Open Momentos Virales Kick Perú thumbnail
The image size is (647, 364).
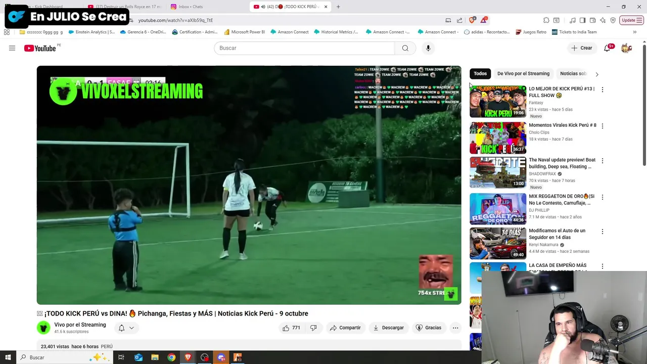click(x=498, y=138)
